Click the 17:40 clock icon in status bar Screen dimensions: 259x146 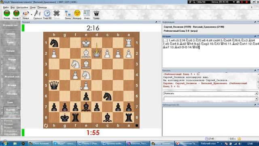206,139
